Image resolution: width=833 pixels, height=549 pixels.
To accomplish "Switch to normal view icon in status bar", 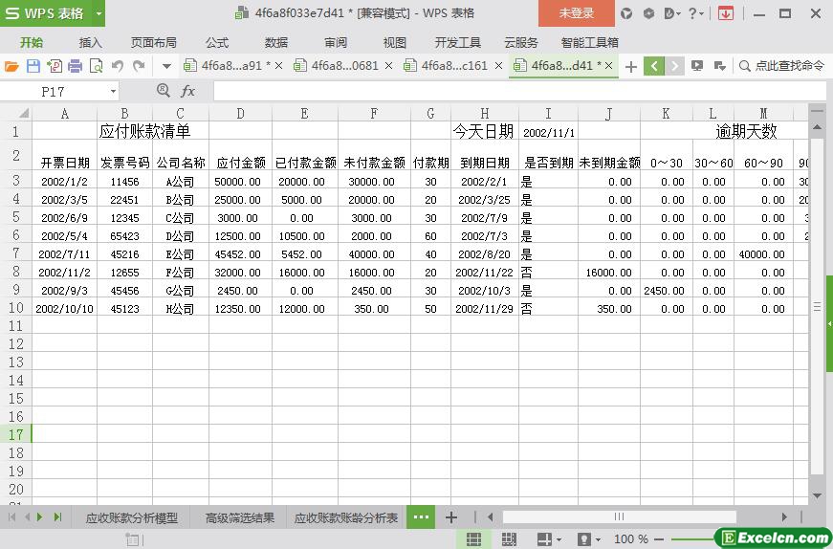I will (x=473, y=538).
